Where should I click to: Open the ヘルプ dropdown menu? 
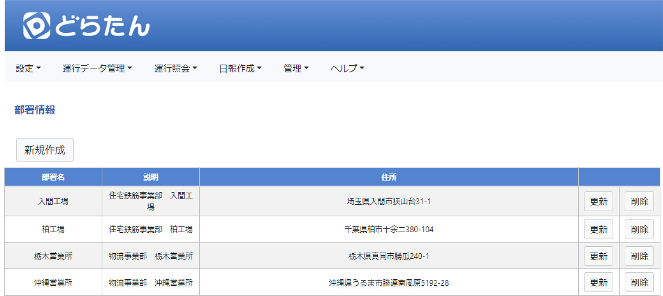(347, 68)
